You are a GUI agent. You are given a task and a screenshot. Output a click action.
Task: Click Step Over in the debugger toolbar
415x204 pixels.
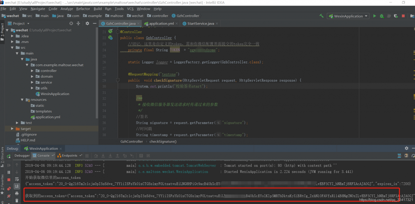pos(95,156)
